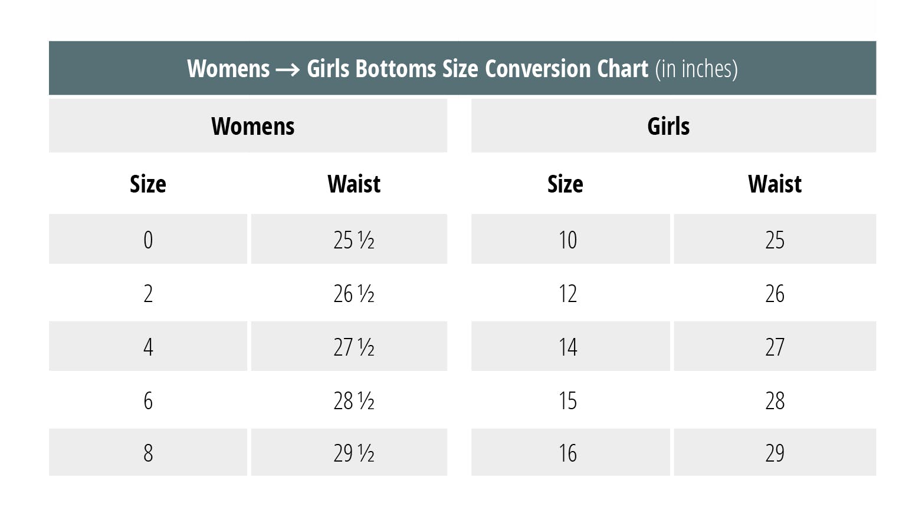Click Waist column header under Womens

click(354, 184)
